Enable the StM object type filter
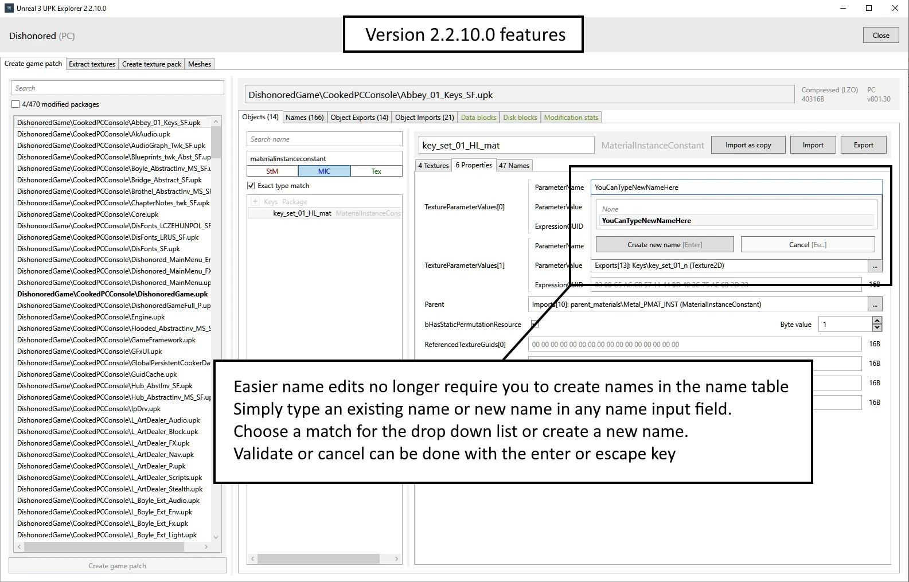Viewport: 909px width, 582px height. [x=272, y=171]
